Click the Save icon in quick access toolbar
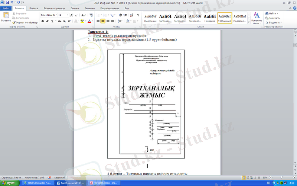Viewport: 297px width, 186px height. 7,2
